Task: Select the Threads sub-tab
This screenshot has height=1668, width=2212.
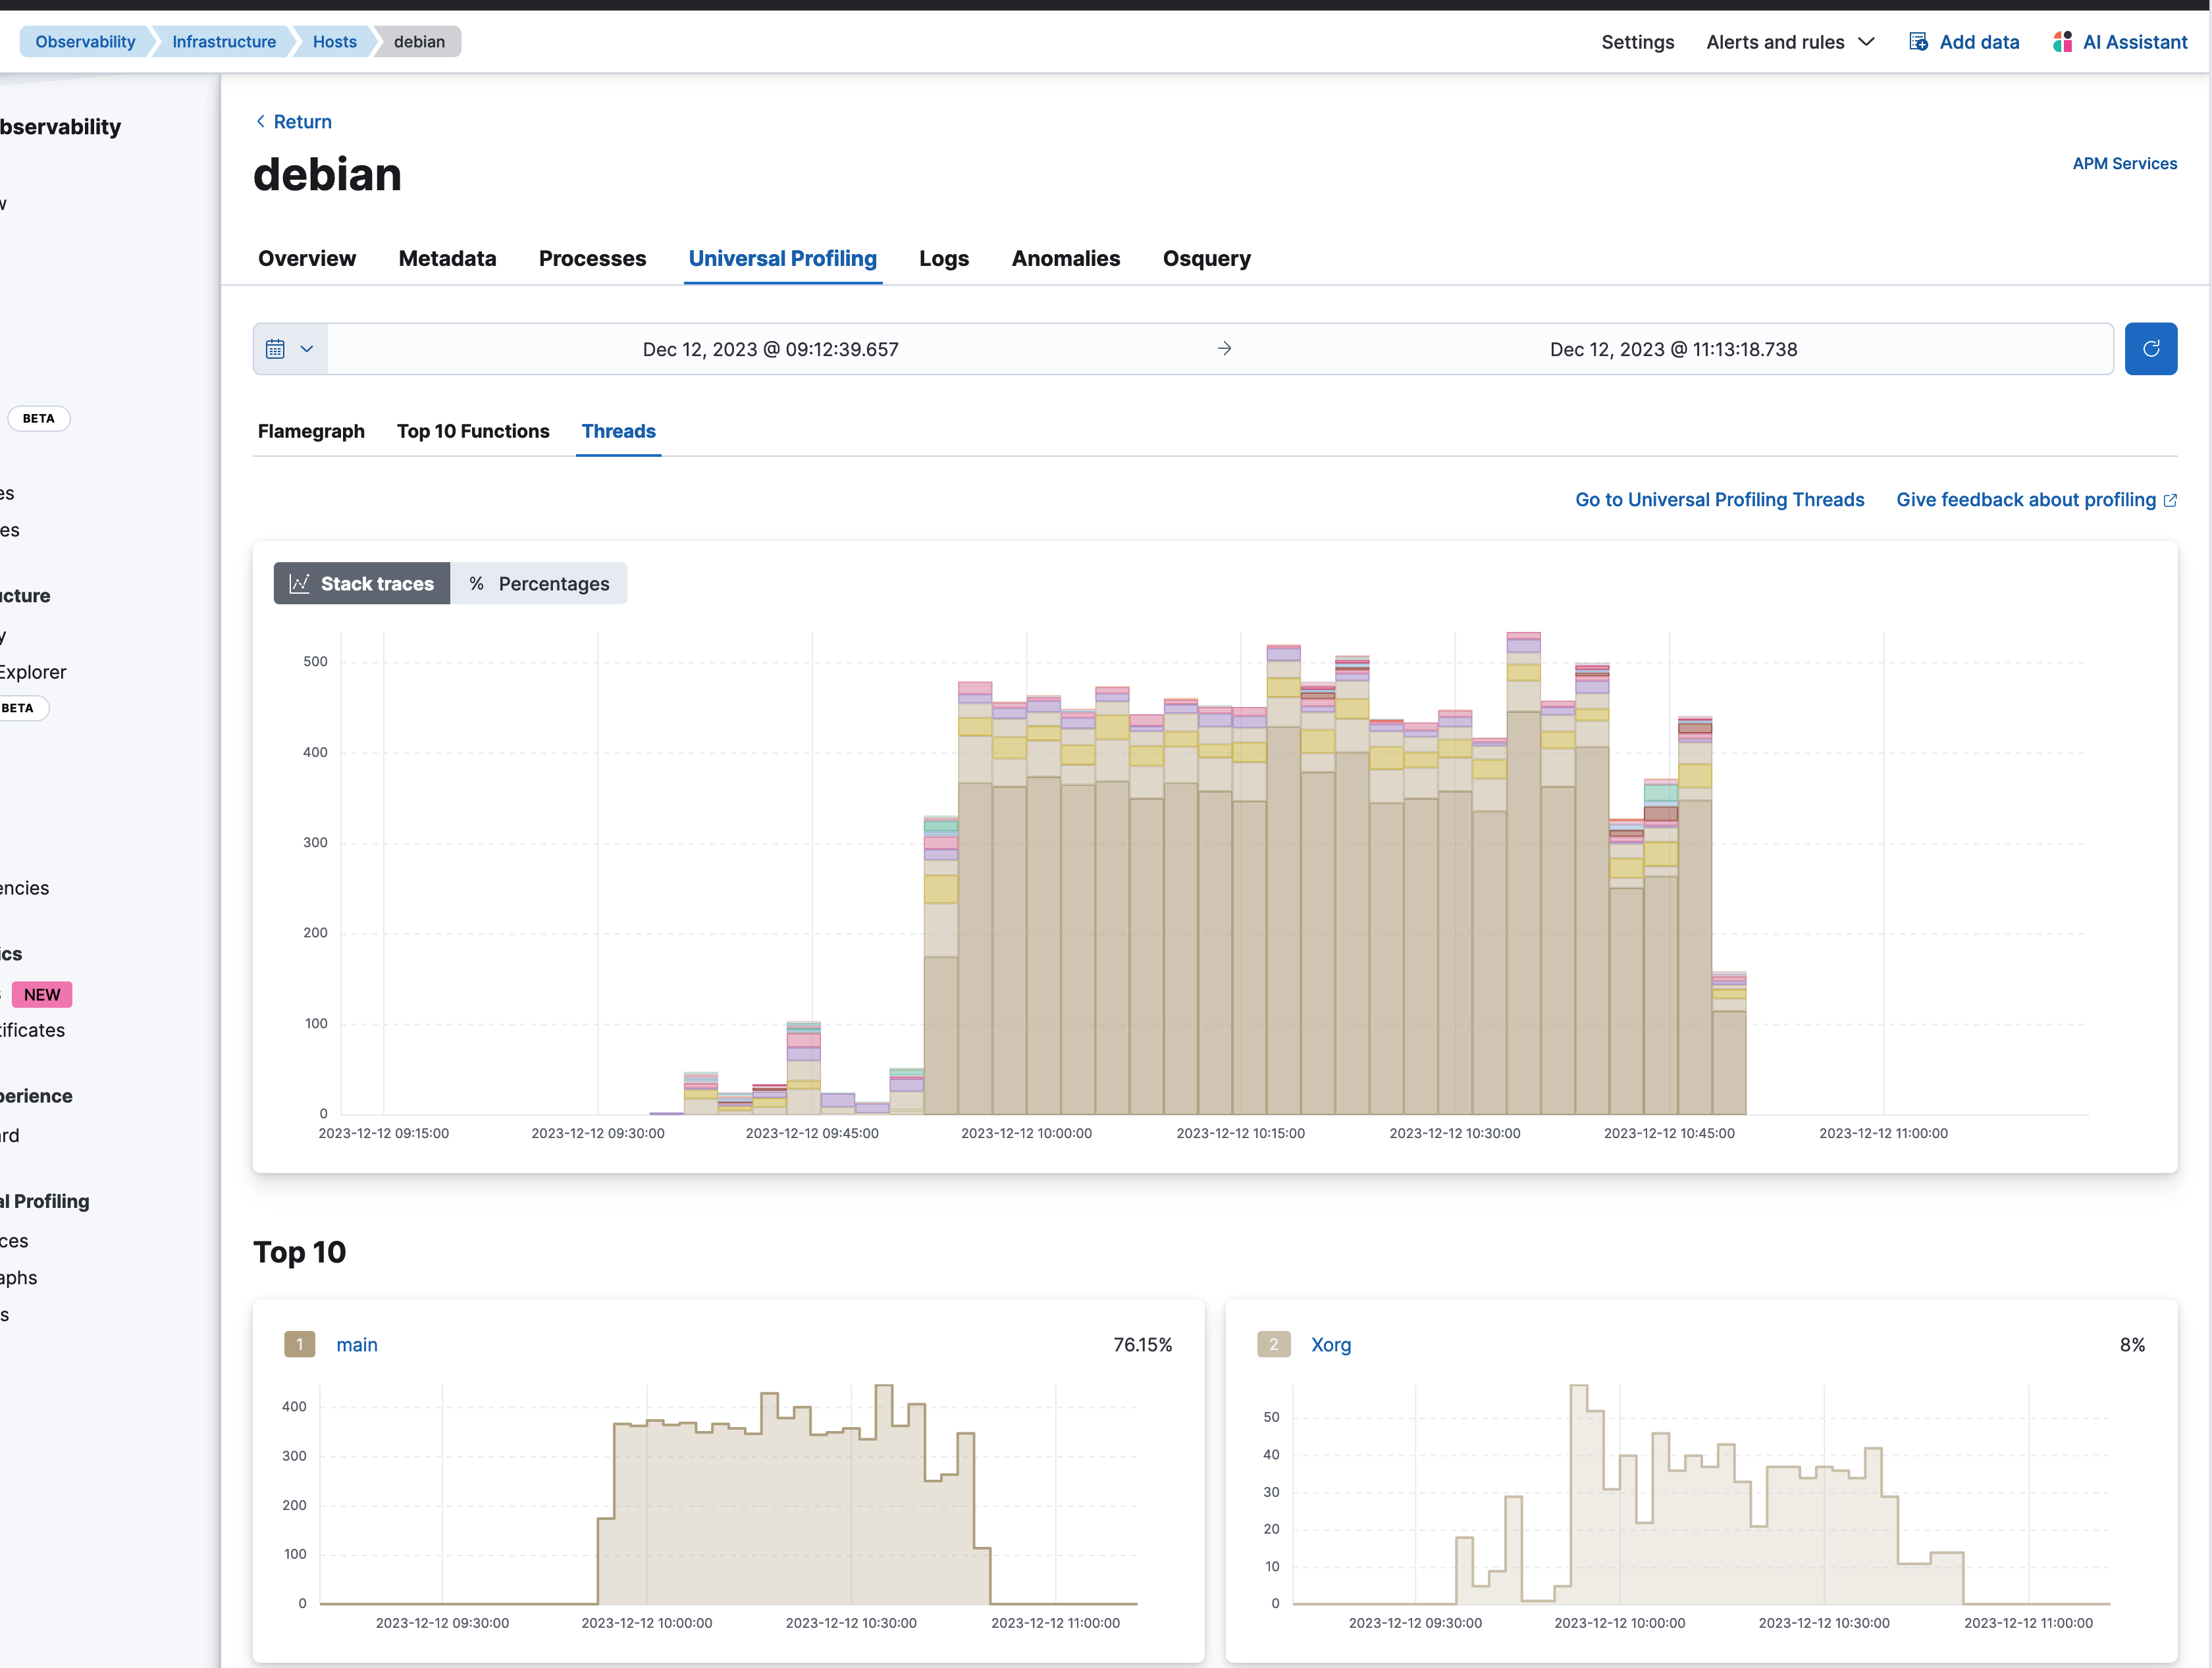Action: (618, 431)
